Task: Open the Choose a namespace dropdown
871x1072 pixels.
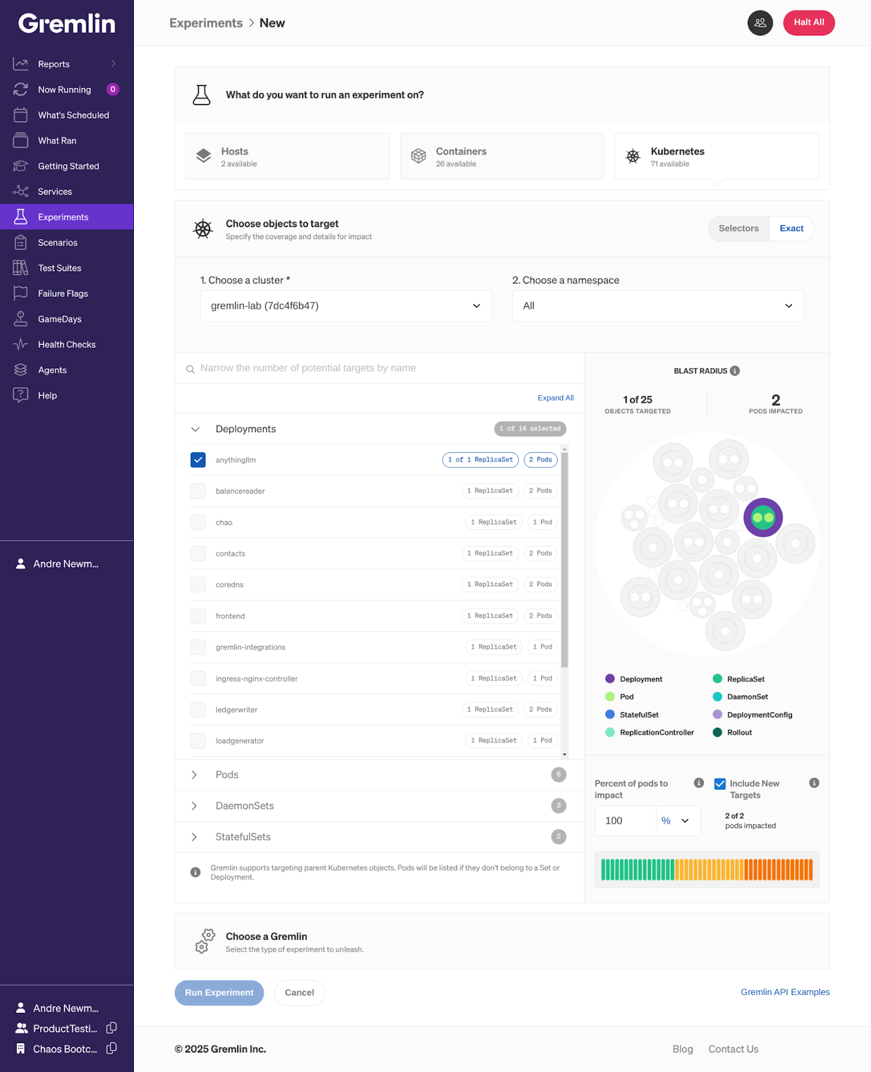Action: pyautogui.click(x=657, y=306)
